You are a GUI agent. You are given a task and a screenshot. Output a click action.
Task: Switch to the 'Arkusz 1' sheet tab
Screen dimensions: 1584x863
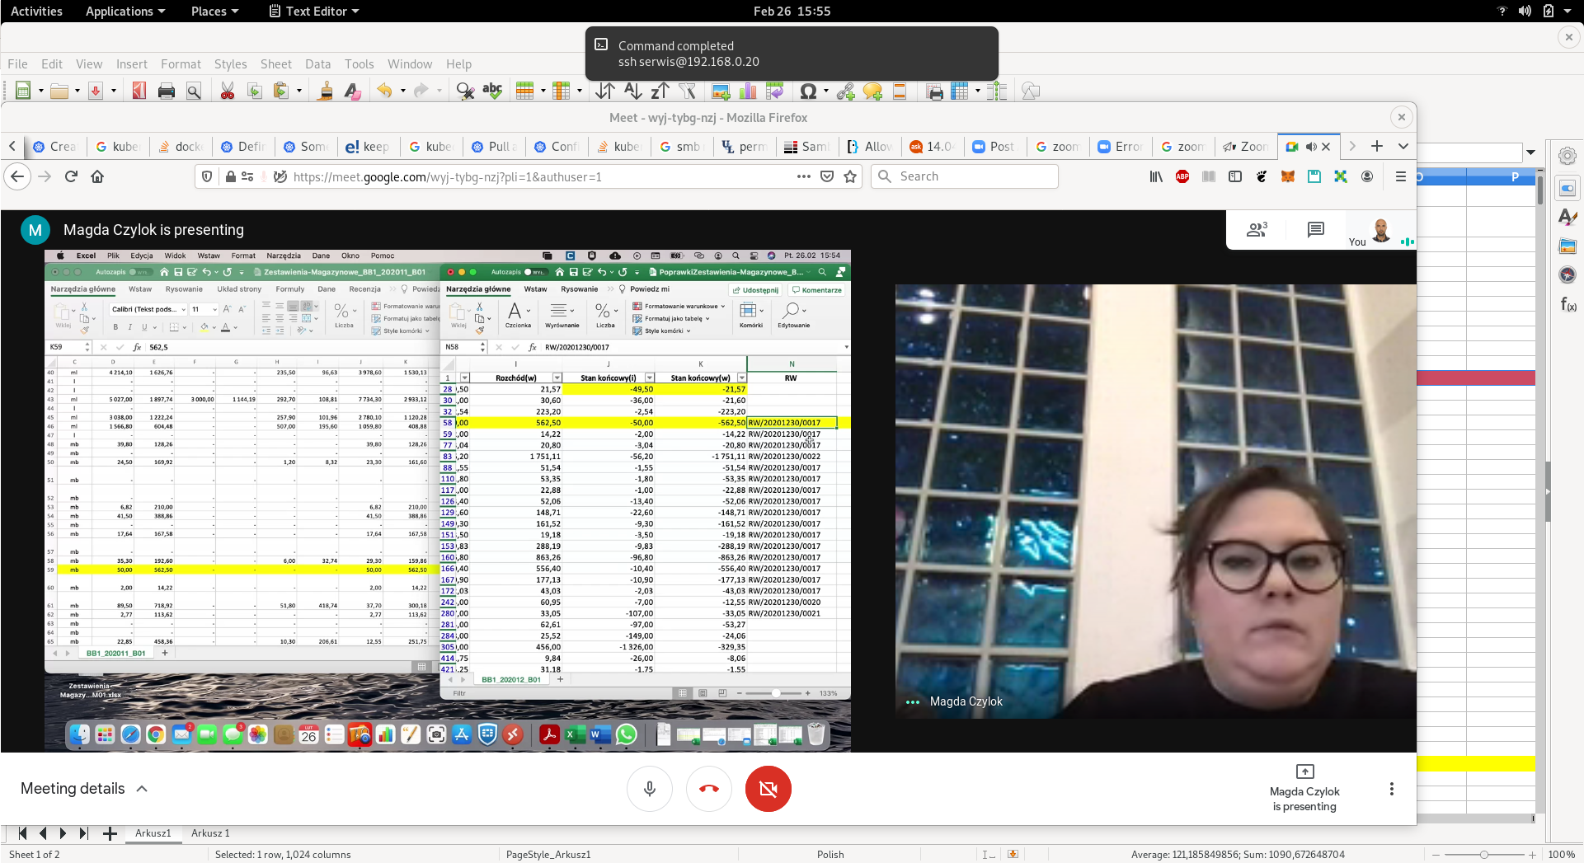pos(210,833)
